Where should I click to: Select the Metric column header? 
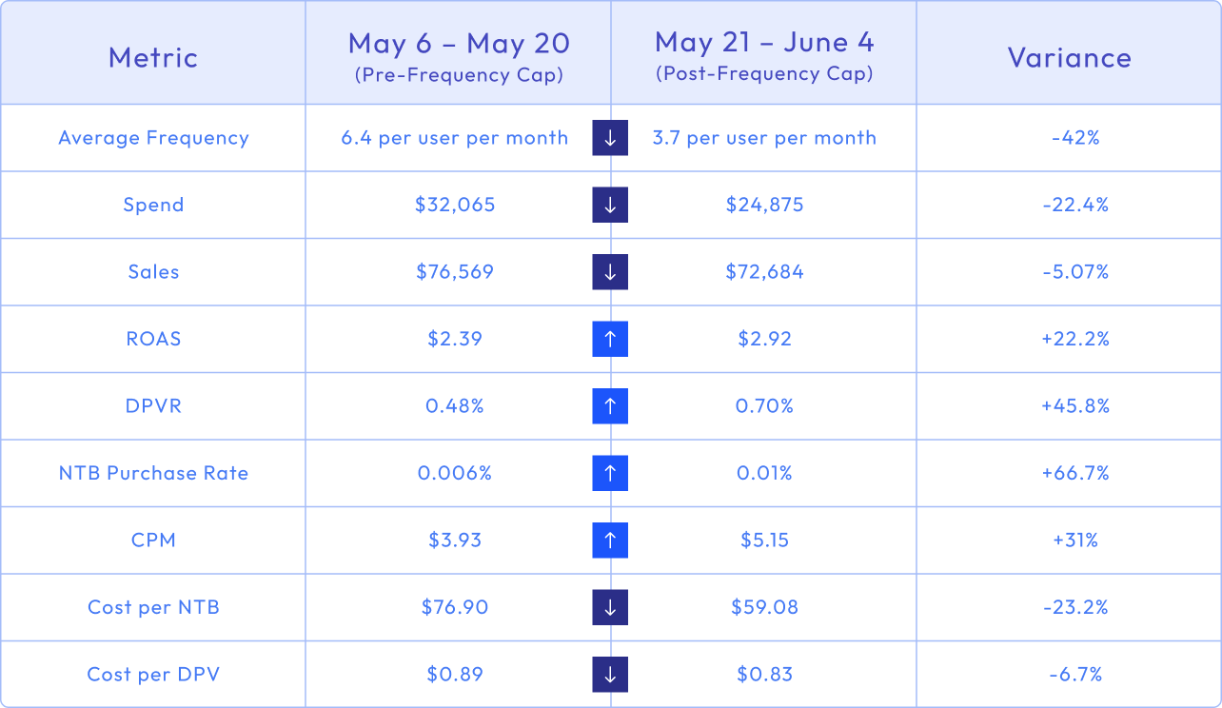[x=153, y=57]
